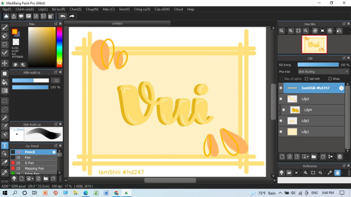Select the Shape fill tool

click(5, 74)
